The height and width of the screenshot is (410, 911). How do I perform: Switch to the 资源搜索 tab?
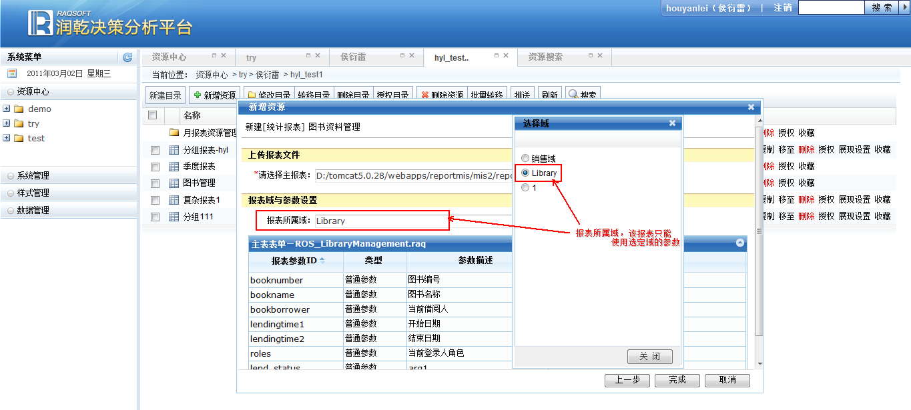(545, 57)
